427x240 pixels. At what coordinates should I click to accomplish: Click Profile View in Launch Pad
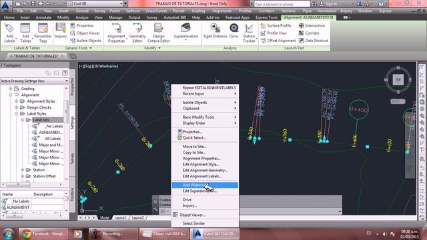tap(274, 33)
